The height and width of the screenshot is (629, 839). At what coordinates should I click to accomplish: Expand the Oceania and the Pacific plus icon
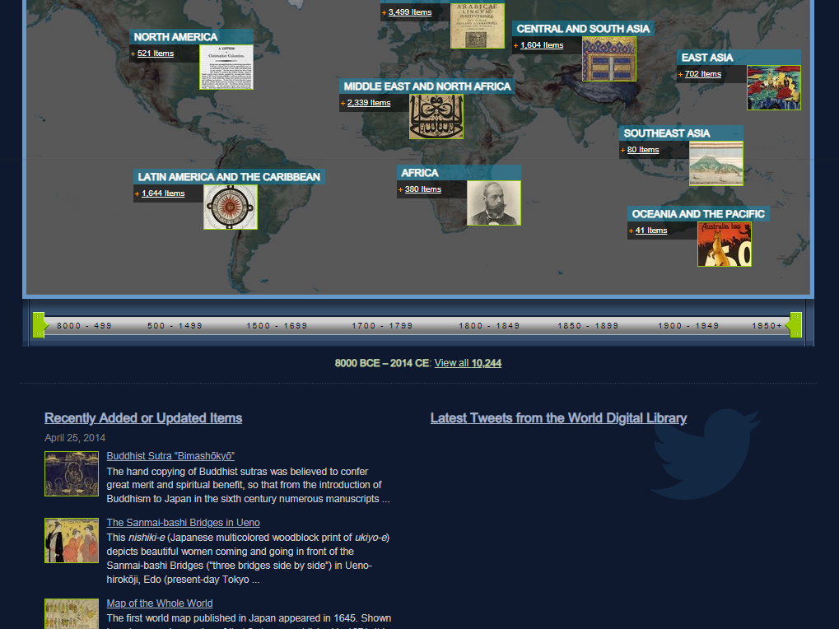(x=631, y=231)
